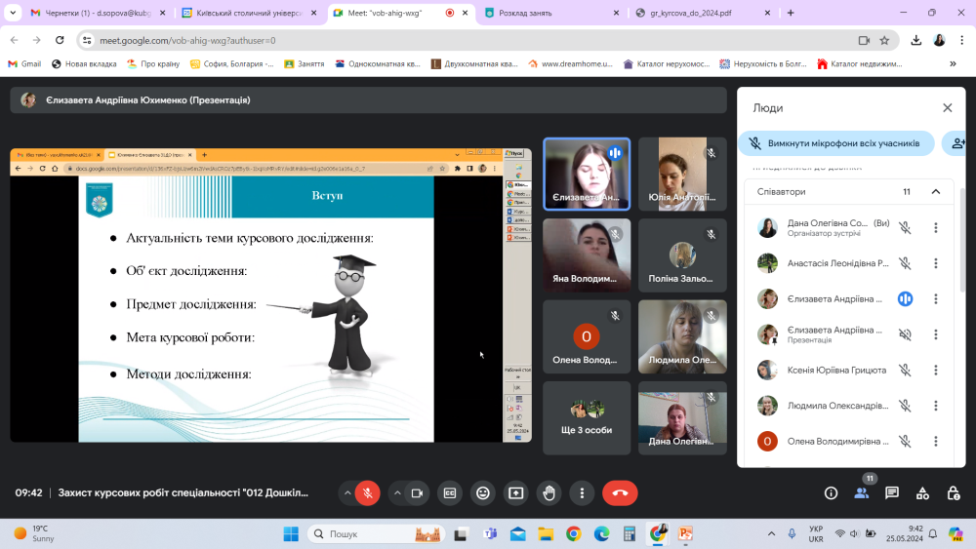Open the host controls lock icon
976x549 pixels.
[x=953, y=493]
